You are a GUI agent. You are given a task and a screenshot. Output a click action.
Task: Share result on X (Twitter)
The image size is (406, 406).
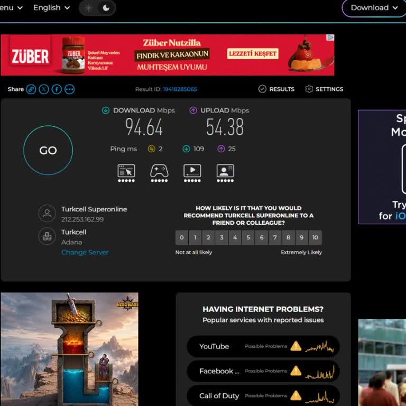(44, 89)
